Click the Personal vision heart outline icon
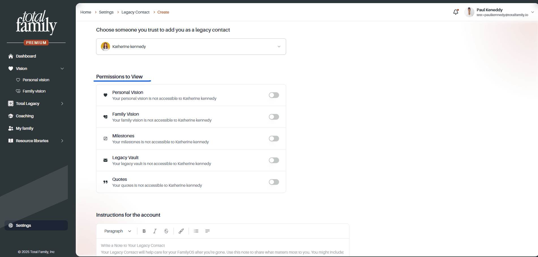This screenshot has height=257, width=538. [18, 80]
